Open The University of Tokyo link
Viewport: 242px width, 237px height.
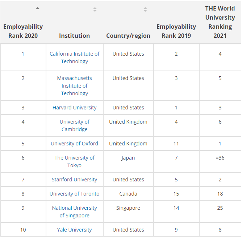[x=75, y=161]
